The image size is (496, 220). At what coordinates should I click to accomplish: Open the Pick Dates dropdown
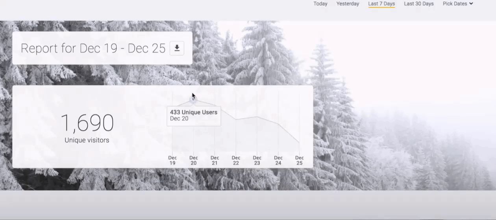point(458,4)
